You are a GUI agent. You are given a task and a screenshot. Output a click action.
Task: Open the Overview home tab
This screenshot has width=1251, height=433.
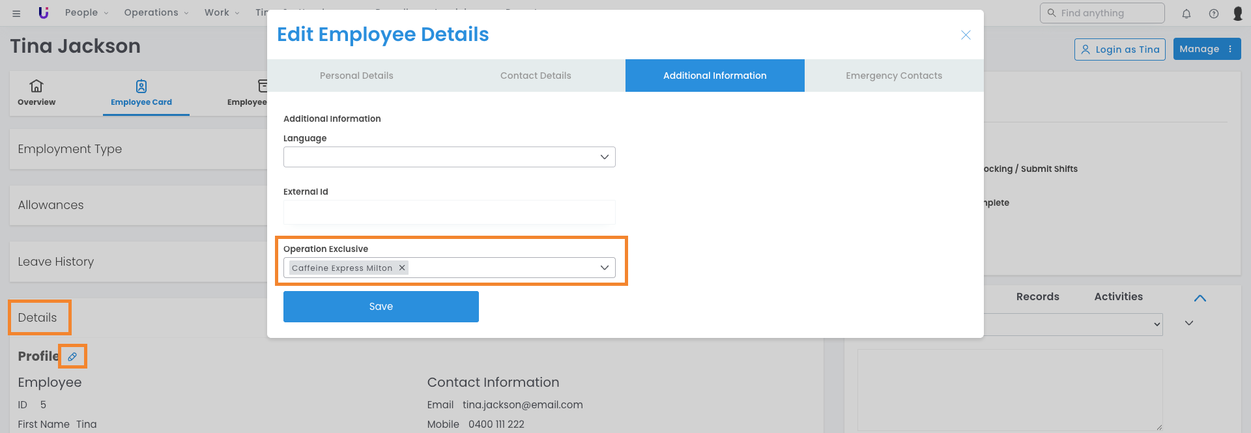(36, 93)
